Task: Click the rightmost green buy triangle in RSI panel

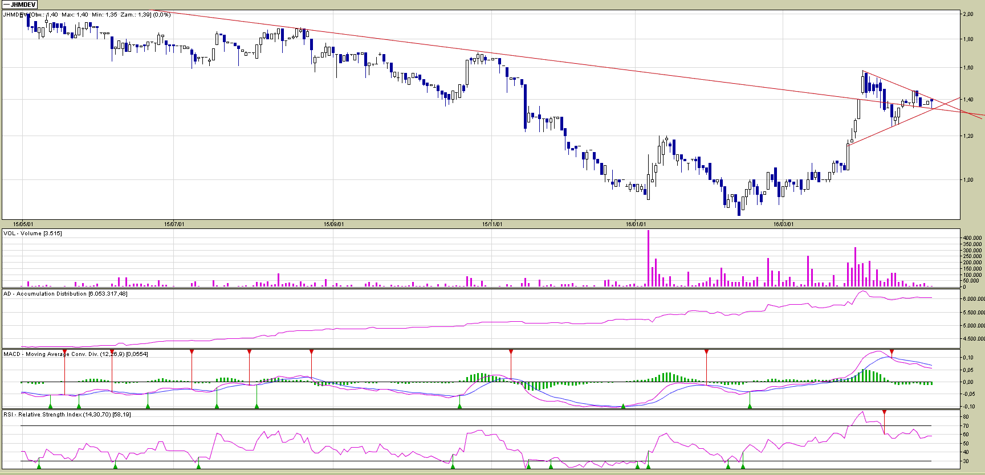Action: tap(743, 466)
